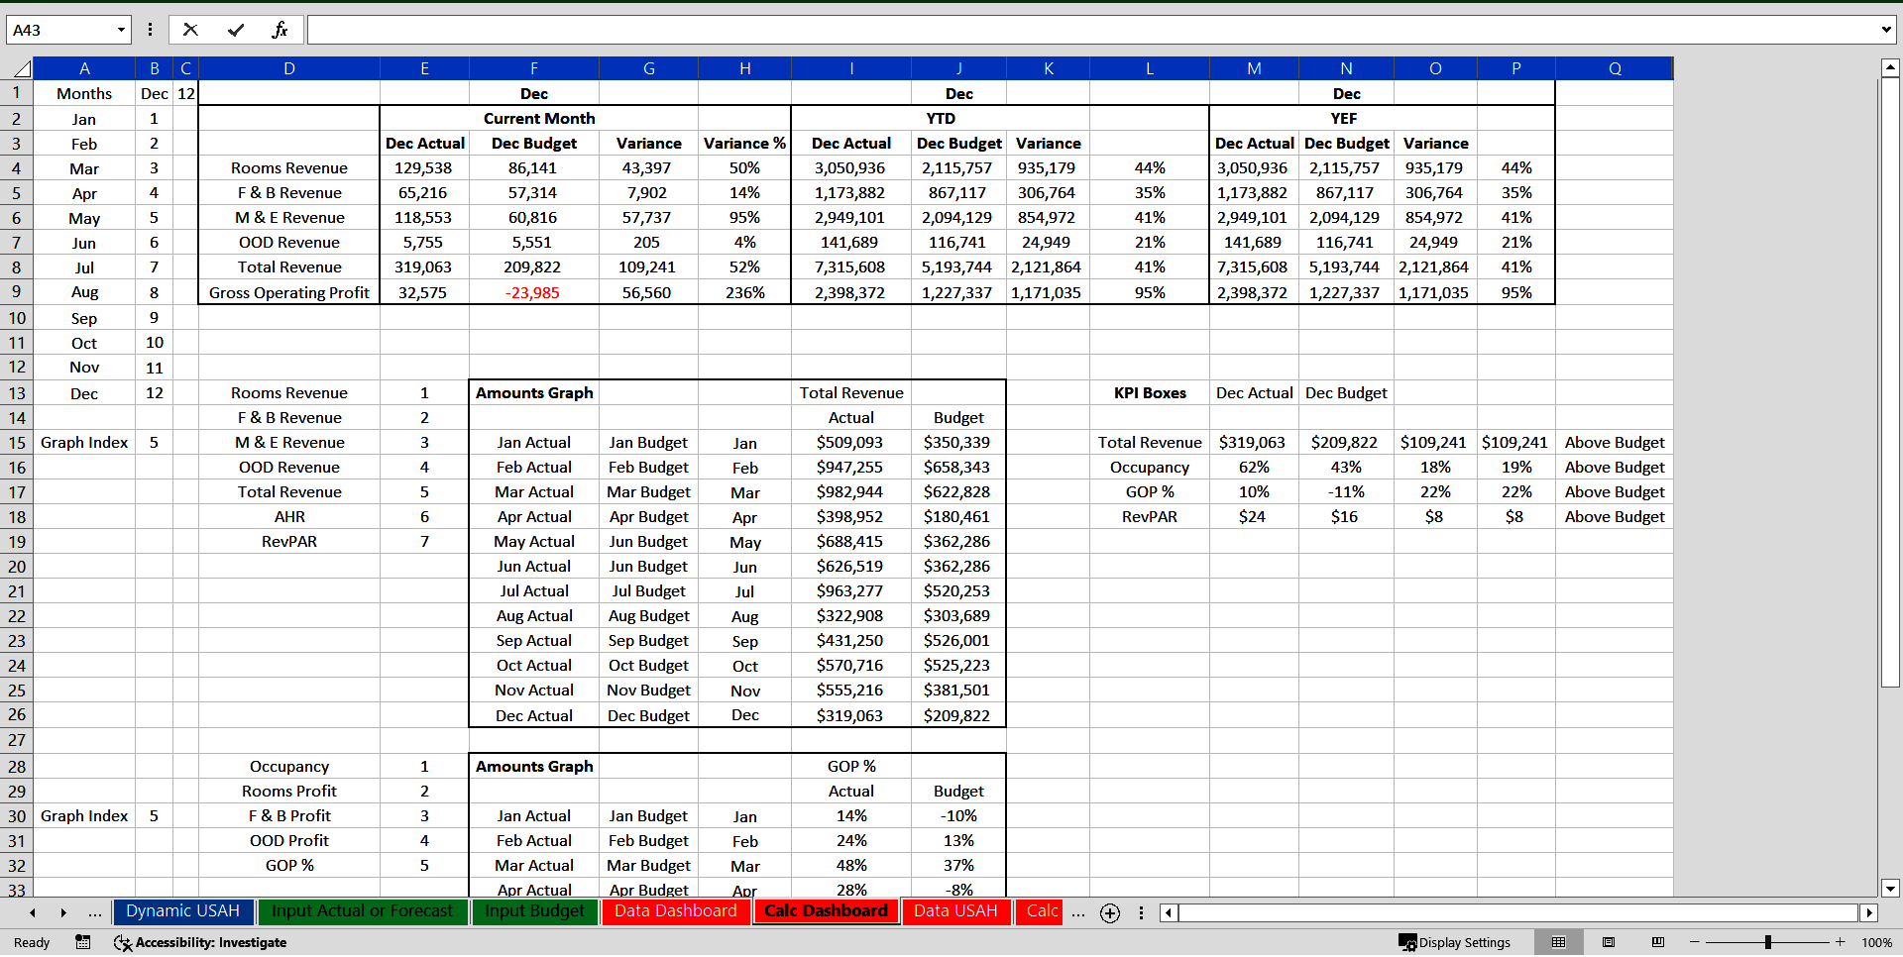Expand the formula bar chevron
Viewport: 1903px width, 957px height.
1886,30
